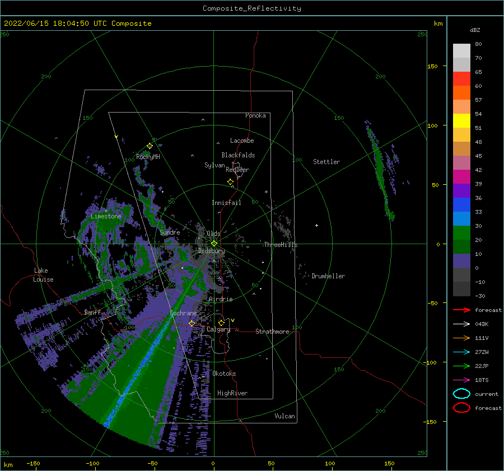
Task: Click the Lake Louise label
Action: click(x=43, y=275)
